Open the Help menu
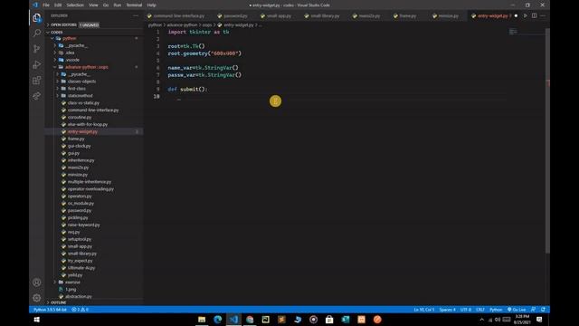Image resolution: width=579 pixels, height=326 pixels. (151, 5)
